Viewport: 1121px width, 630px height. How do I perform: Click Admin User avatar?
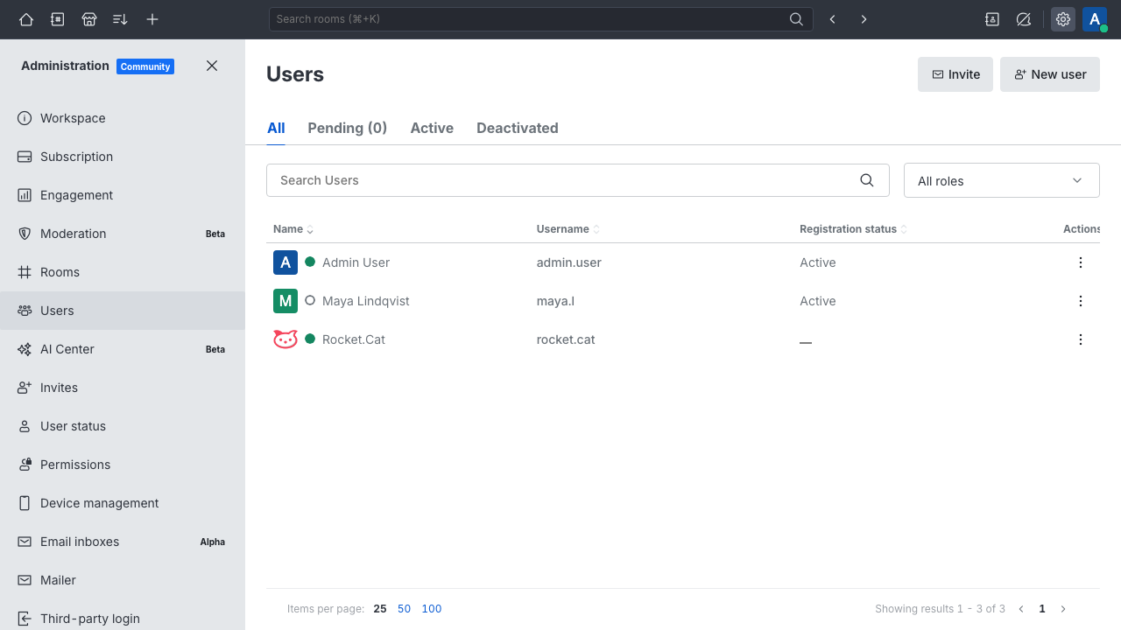[x=286, y=262]
